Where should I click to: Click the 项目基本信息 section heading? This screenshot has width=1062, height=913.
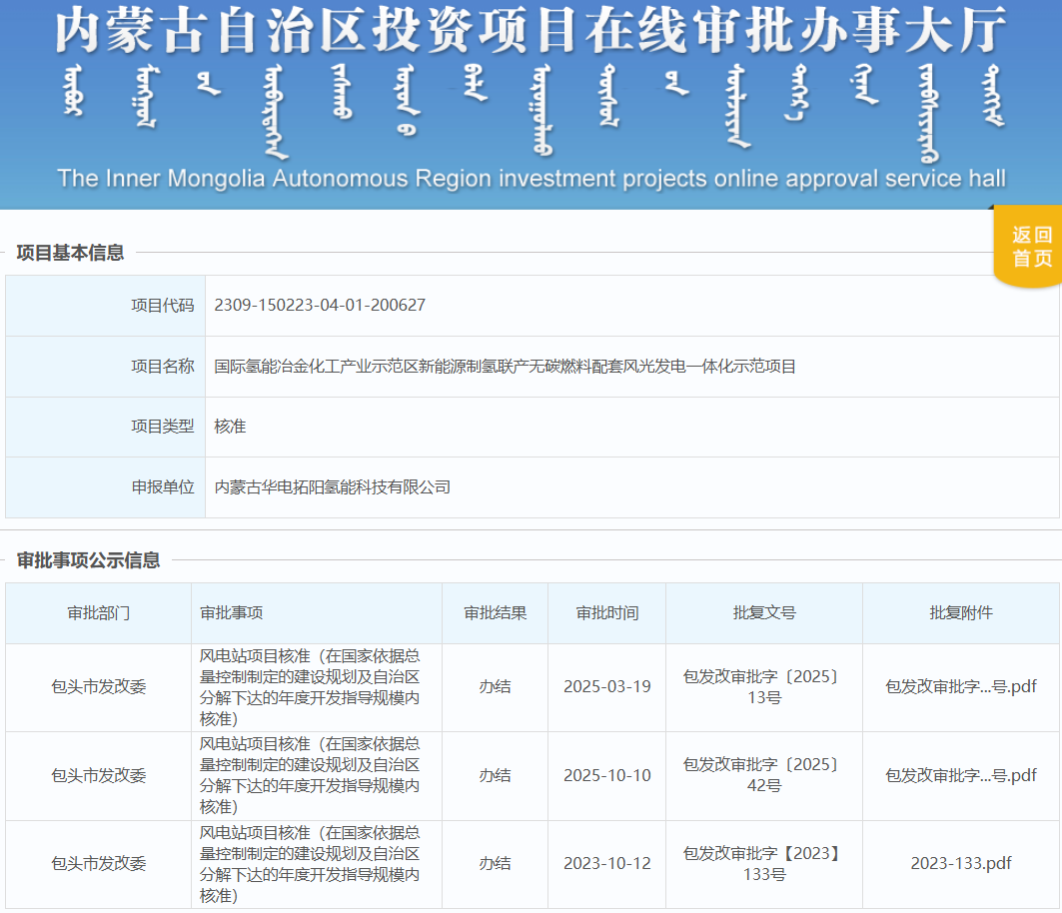[70, 253]
